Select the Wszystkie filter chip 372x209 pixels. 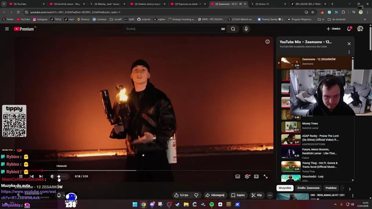click(x=285, y=188)
